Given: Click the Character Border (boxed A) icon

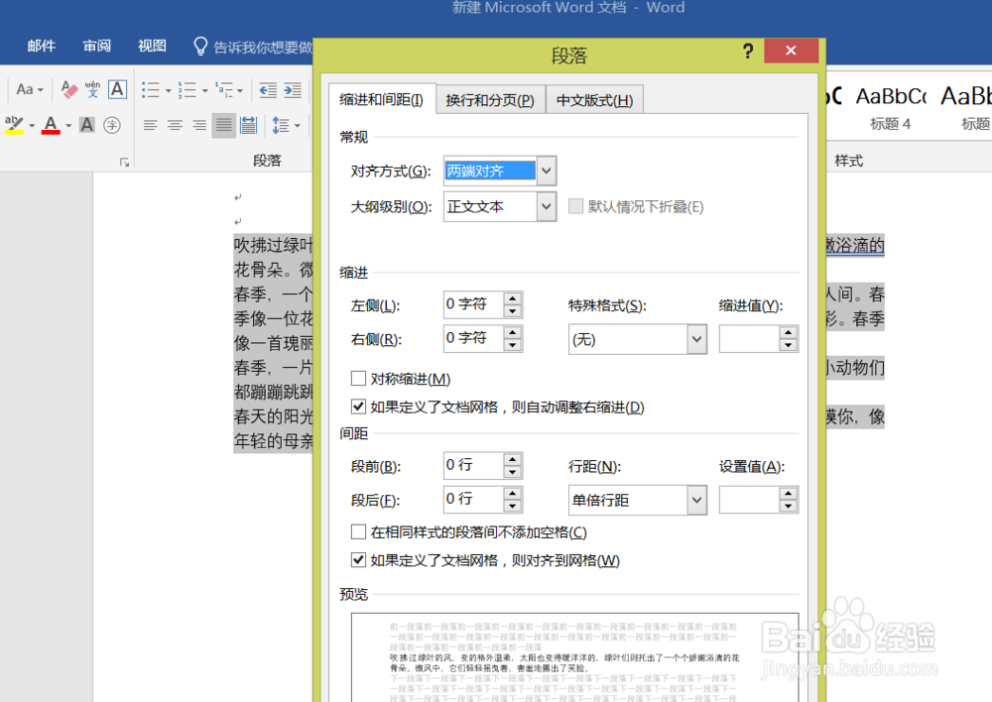Looking at the screenshot, I should coord(117,89).
